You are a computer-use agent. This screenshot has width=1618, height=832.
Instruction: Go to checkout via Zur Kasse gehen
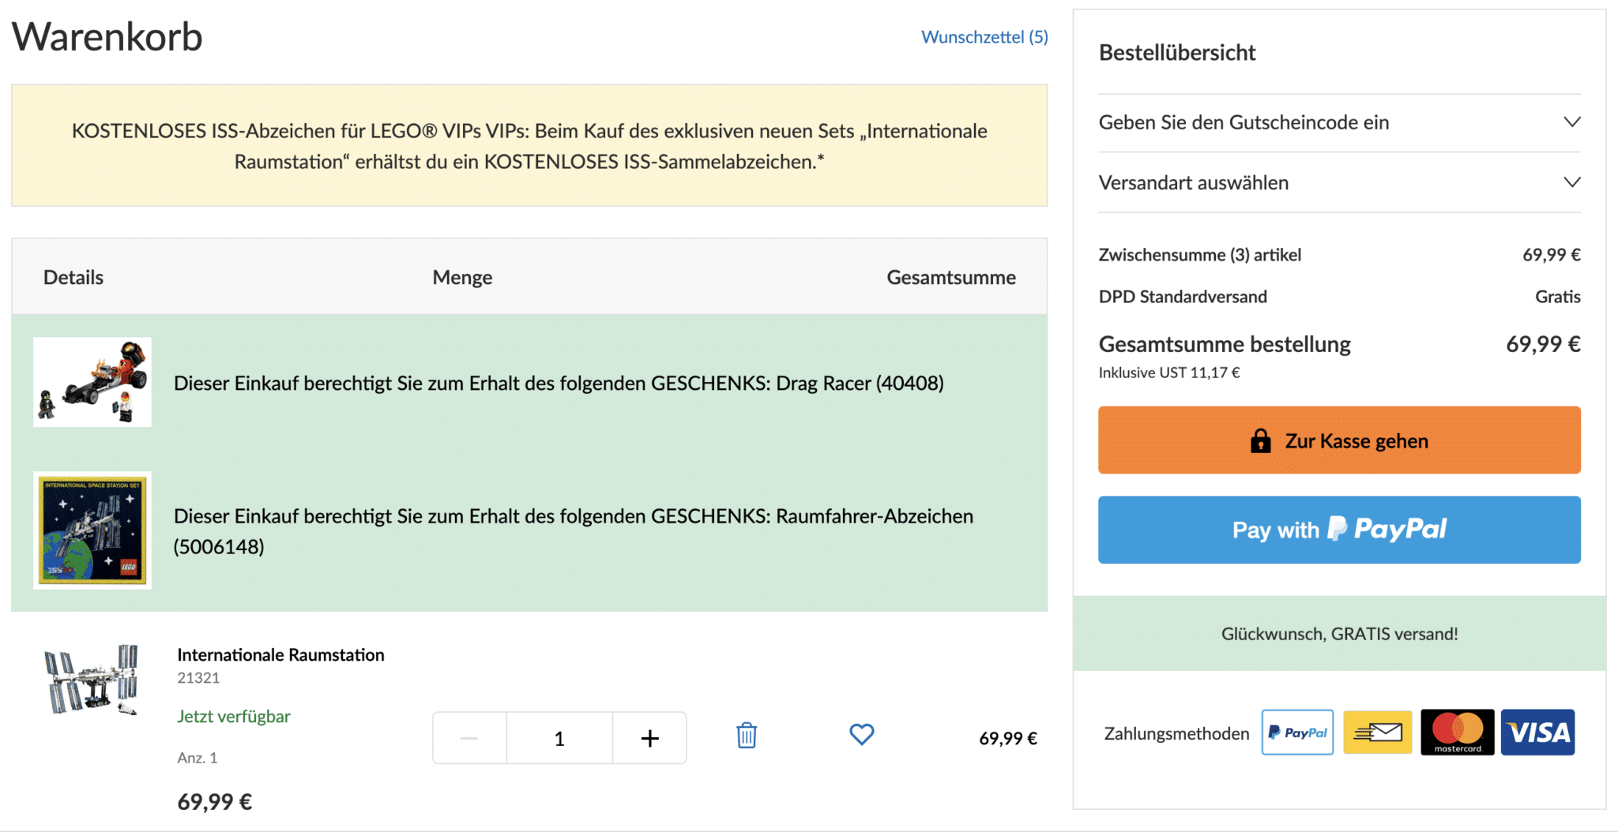point(1339,440)
